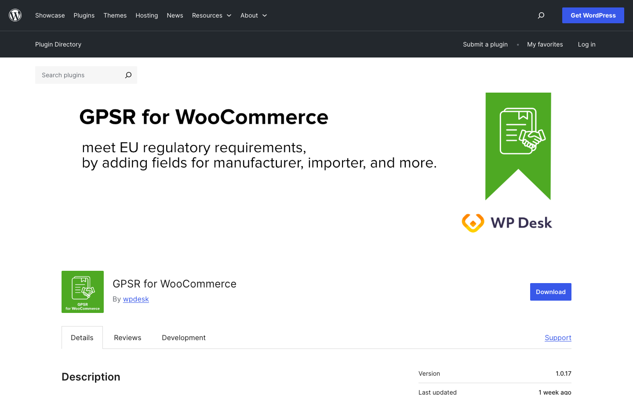Click Submit a plugin link

[485, 44]
